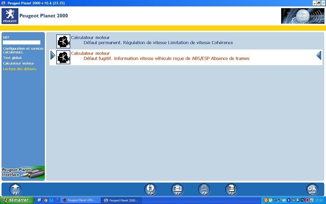326x204 pixels.
Task: Go to 'Test global.' in sidebar
Action: [13, 58]
